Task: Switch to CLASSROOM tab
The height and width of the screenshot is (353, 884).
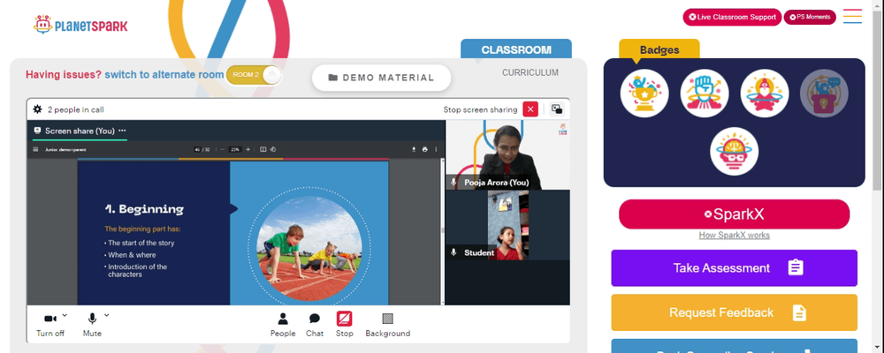Action: tap(516, 49)
